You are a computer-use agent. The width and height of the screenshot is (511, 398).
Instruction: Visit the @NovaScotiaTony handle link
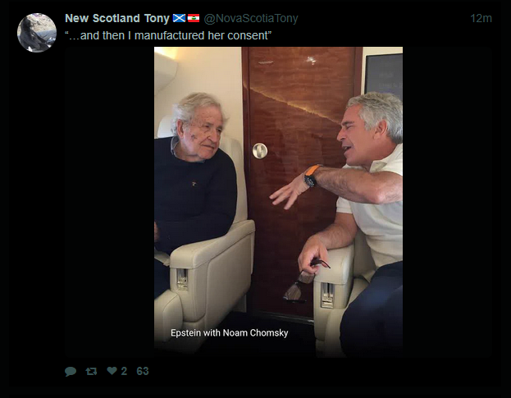coord(251,19)
